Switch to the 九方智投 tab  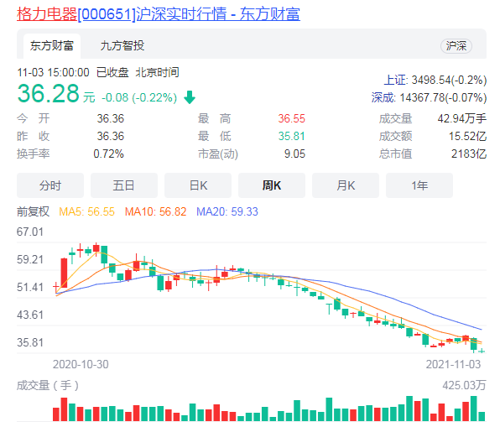tap(122, 46)
